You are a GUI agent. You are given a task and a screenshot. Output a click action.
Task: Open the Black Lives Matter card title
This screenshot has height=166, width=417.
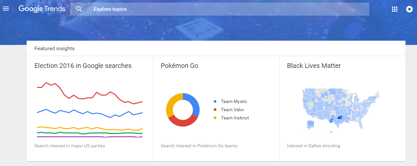pyautogui.click(x=314, y=66)
